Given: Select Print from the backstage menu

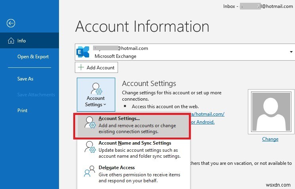Looking at the screenshot, I should point(23,110).
